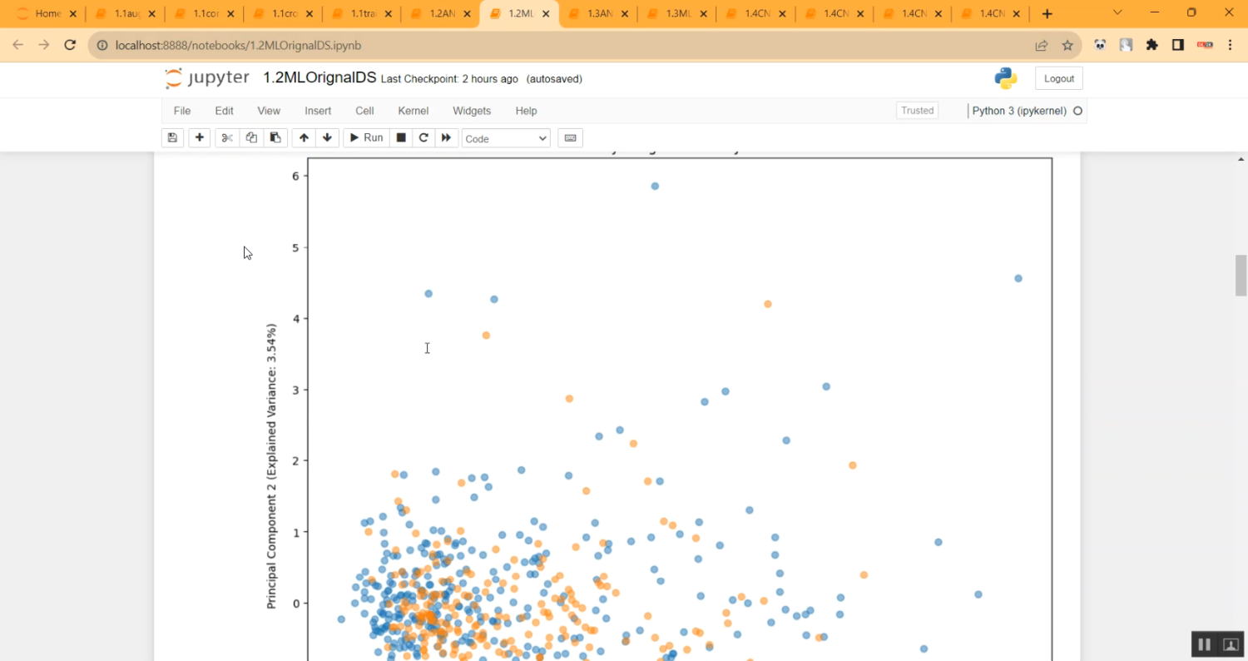Click the Logout button

click(1058, 78)
